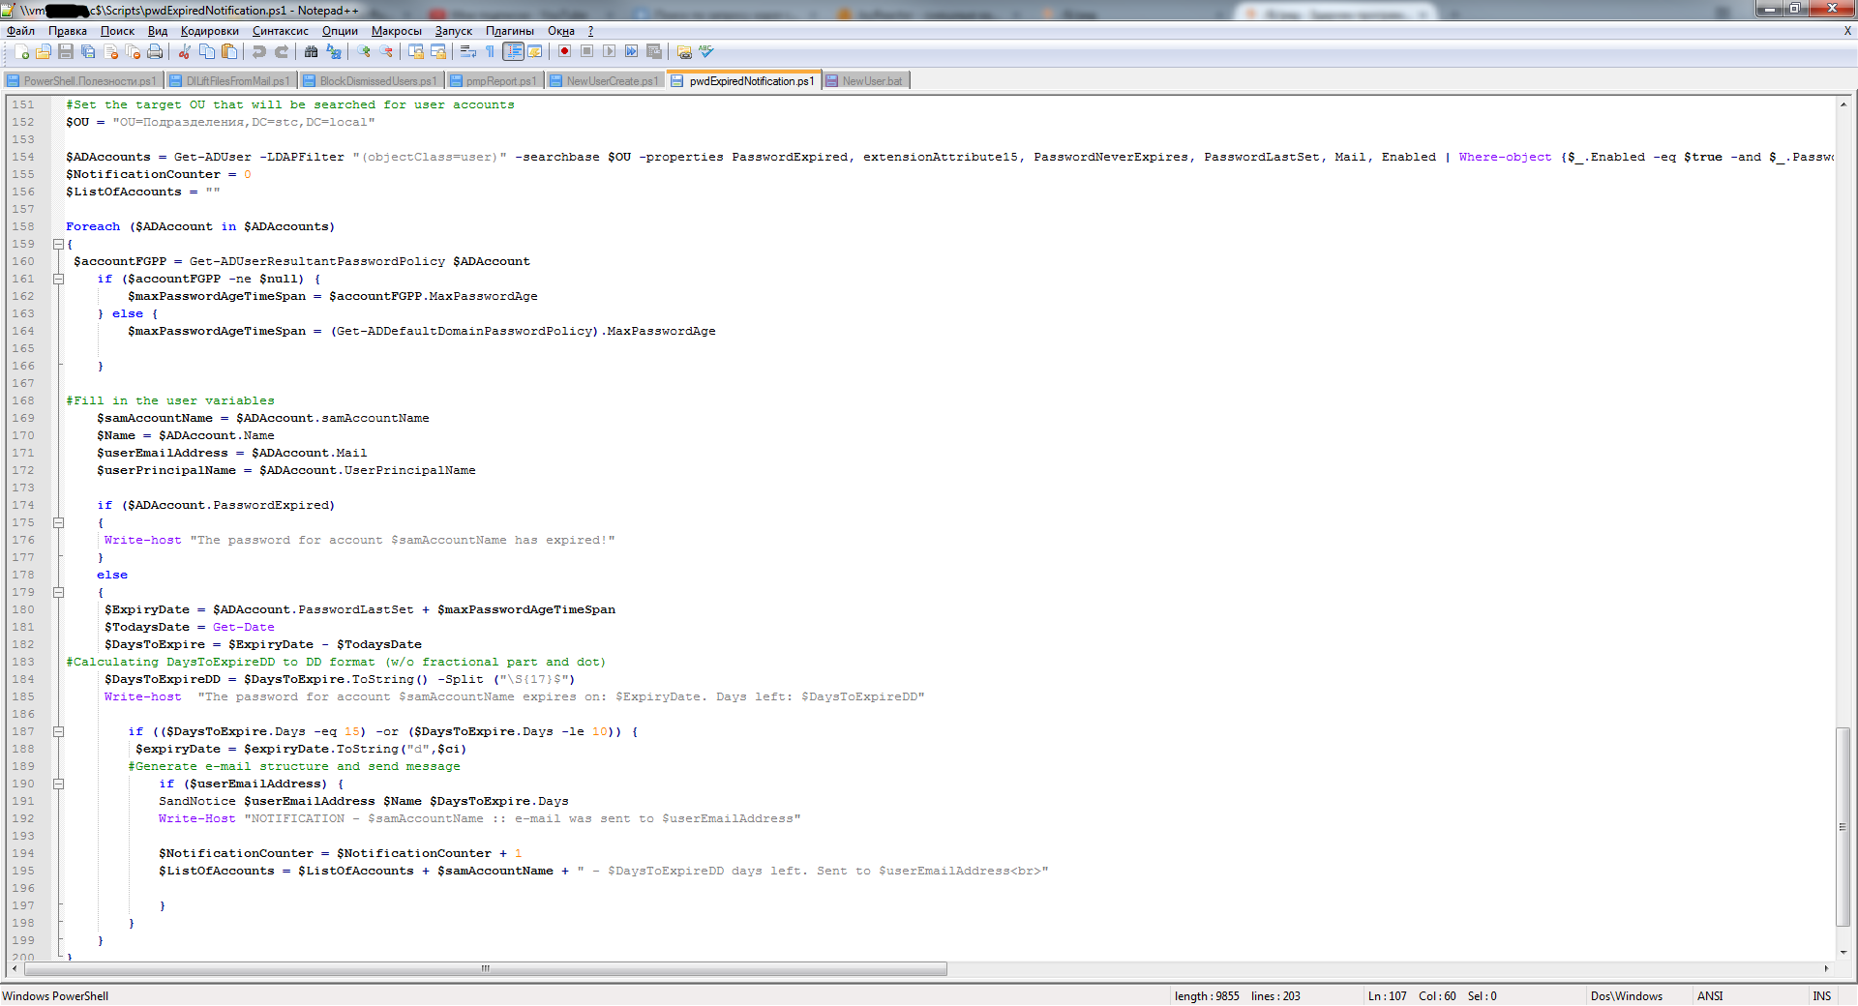Start macro recording with red circle icon

[x=564, y=52]
